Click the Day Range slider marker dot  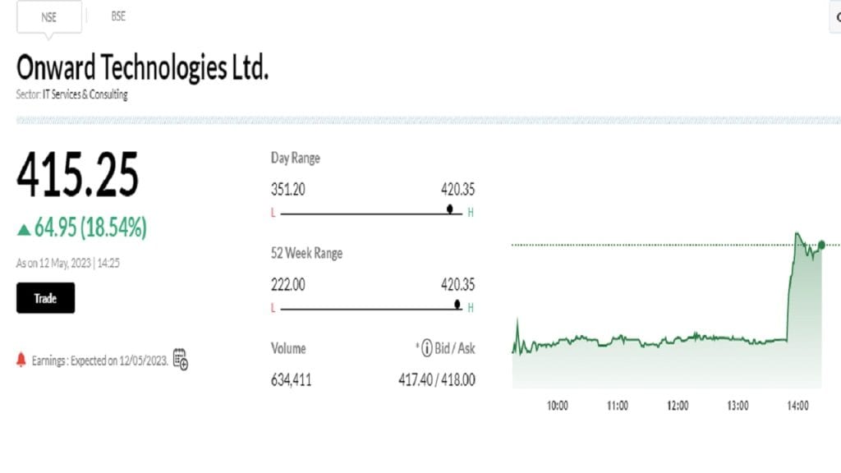pyautogui.click(x=449, y=209)
